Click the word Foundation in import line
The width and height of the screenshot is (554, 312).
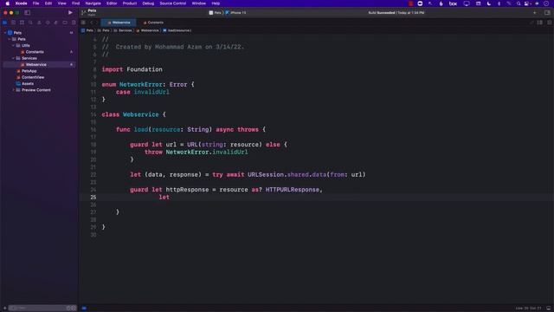145,69
